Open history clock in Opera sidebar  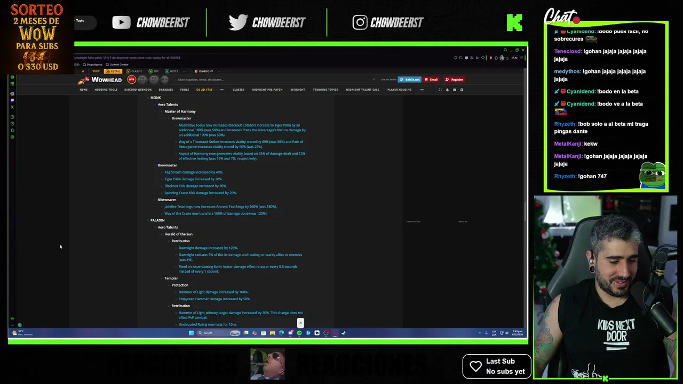[12, 124]
